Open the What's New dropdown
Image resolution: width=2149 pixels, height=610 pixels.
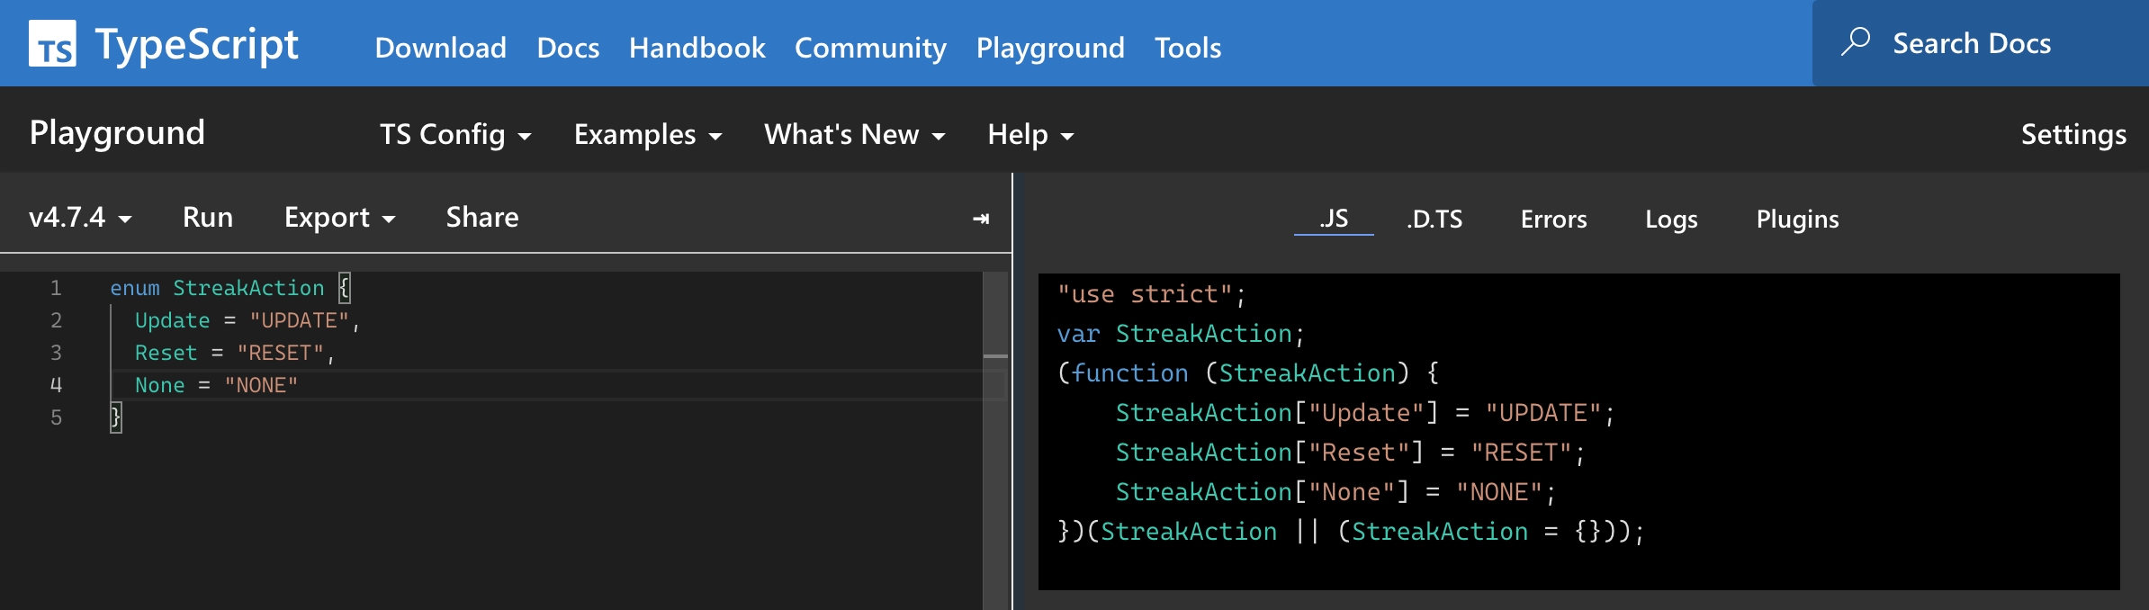click(x=854, y=135)
